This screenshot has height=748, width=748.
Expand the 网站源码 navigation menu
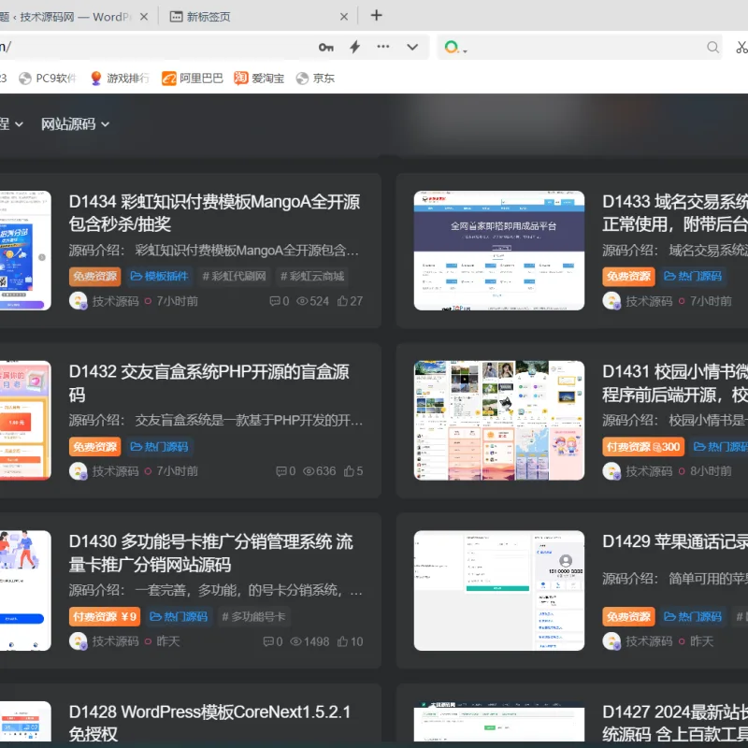[x=75, y=124]
